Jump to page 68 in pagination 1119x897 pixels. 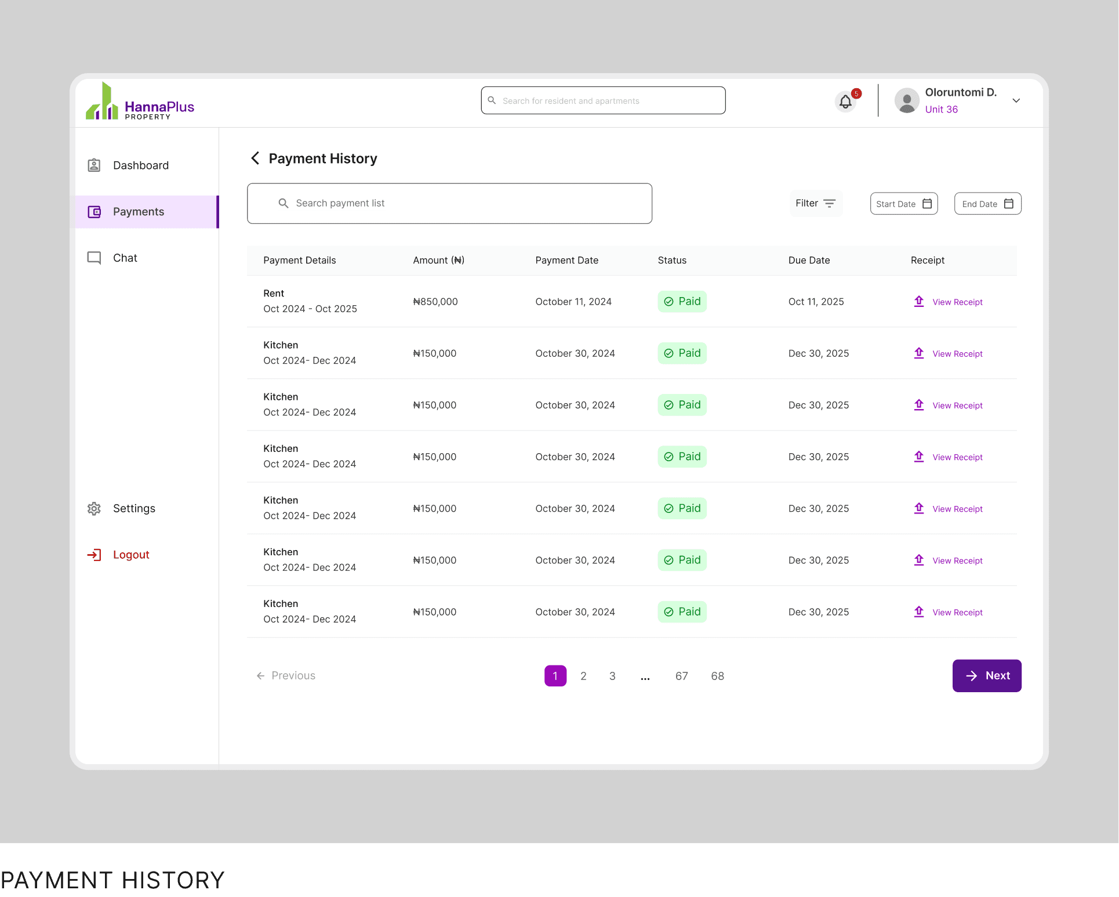(717, 676)
